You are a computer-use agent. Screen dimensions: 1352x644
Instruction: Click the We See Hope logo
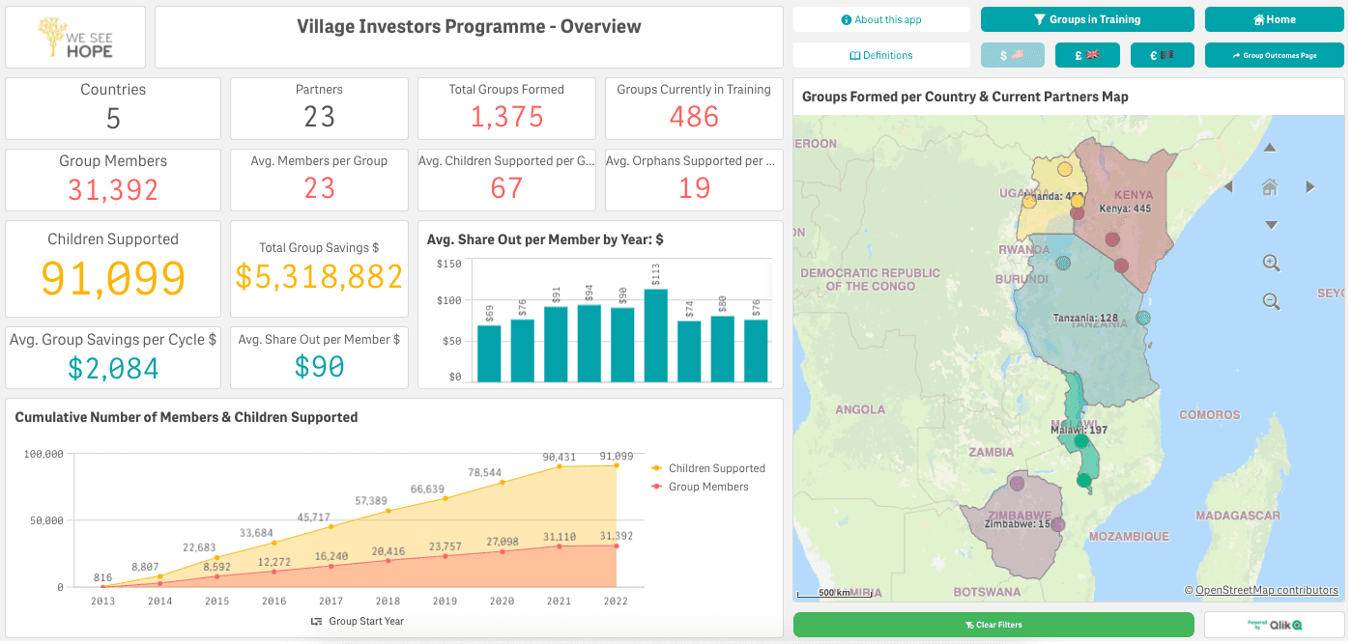tap(75, 38)
